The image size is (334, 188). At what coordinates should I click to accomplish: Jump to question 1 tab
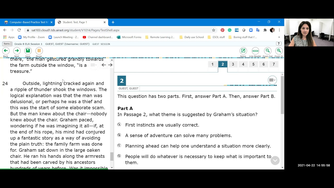[212, 64]
